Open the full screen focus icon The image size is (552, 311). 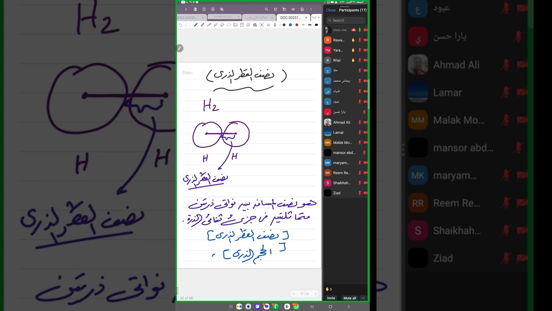point(222,9)
